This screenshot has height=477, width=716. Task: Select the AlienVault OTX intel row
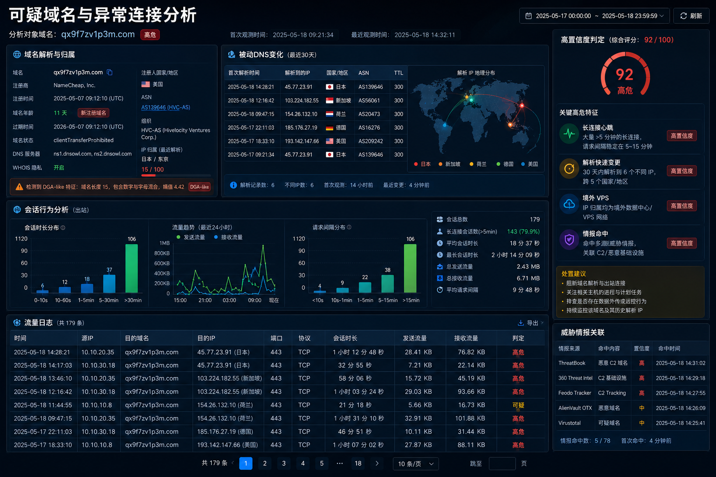(631, 408)
